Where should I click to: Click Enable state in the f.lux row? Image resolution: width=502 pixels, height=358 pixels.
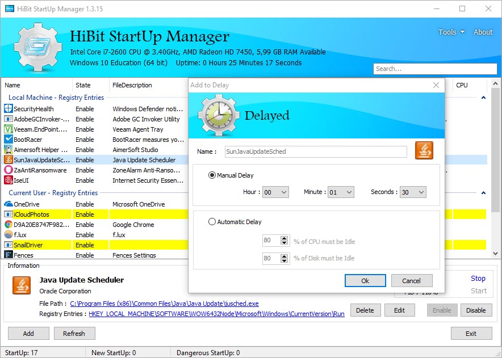[85, 235]
